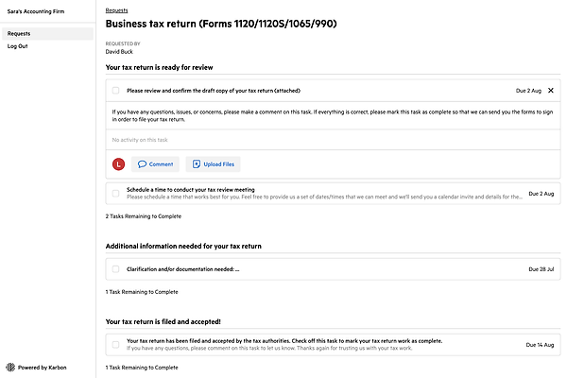Expand the Schedule a time task row
The width and height of the screenshot is (567, 378).
[x=321, y=193]
